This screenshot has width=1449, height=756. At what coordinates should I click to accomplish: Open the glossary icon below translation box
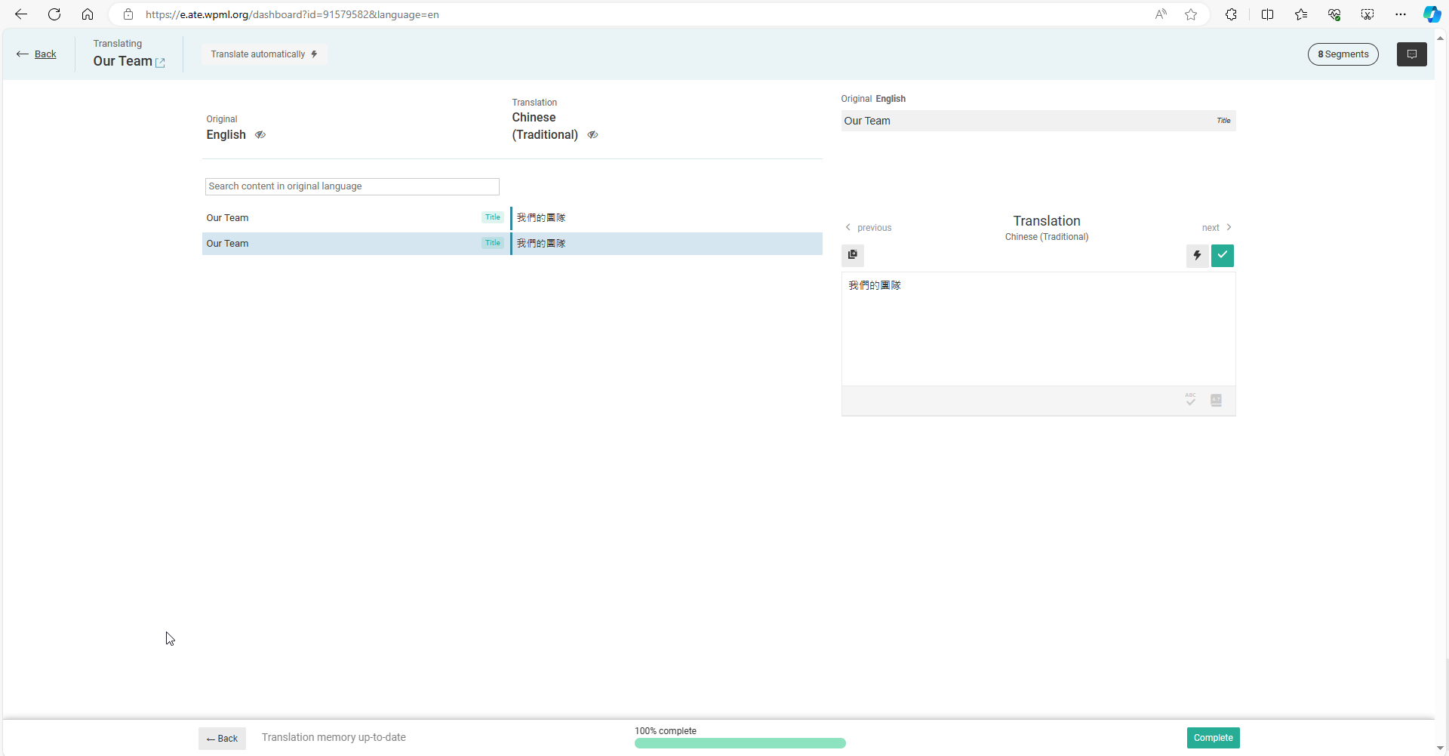tap(1216, 401)
